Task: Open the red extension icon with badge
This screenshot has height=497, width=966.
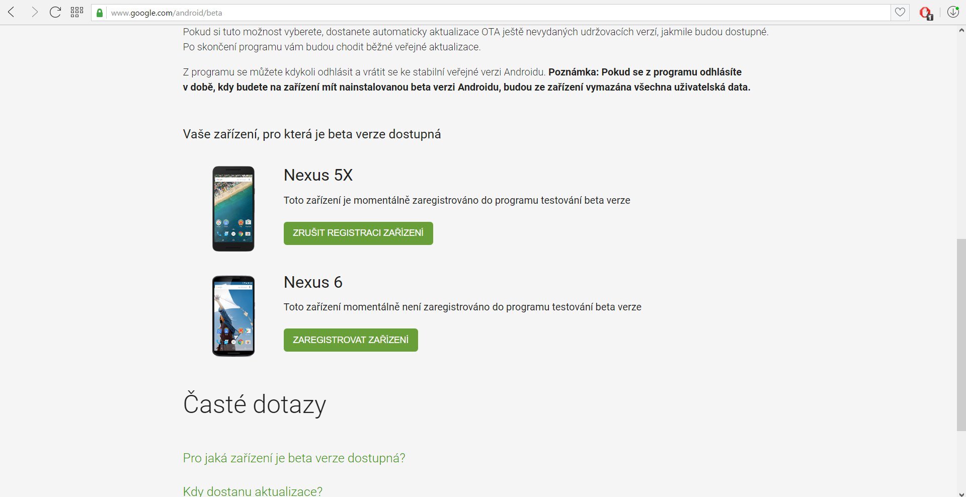Action: 925,13
